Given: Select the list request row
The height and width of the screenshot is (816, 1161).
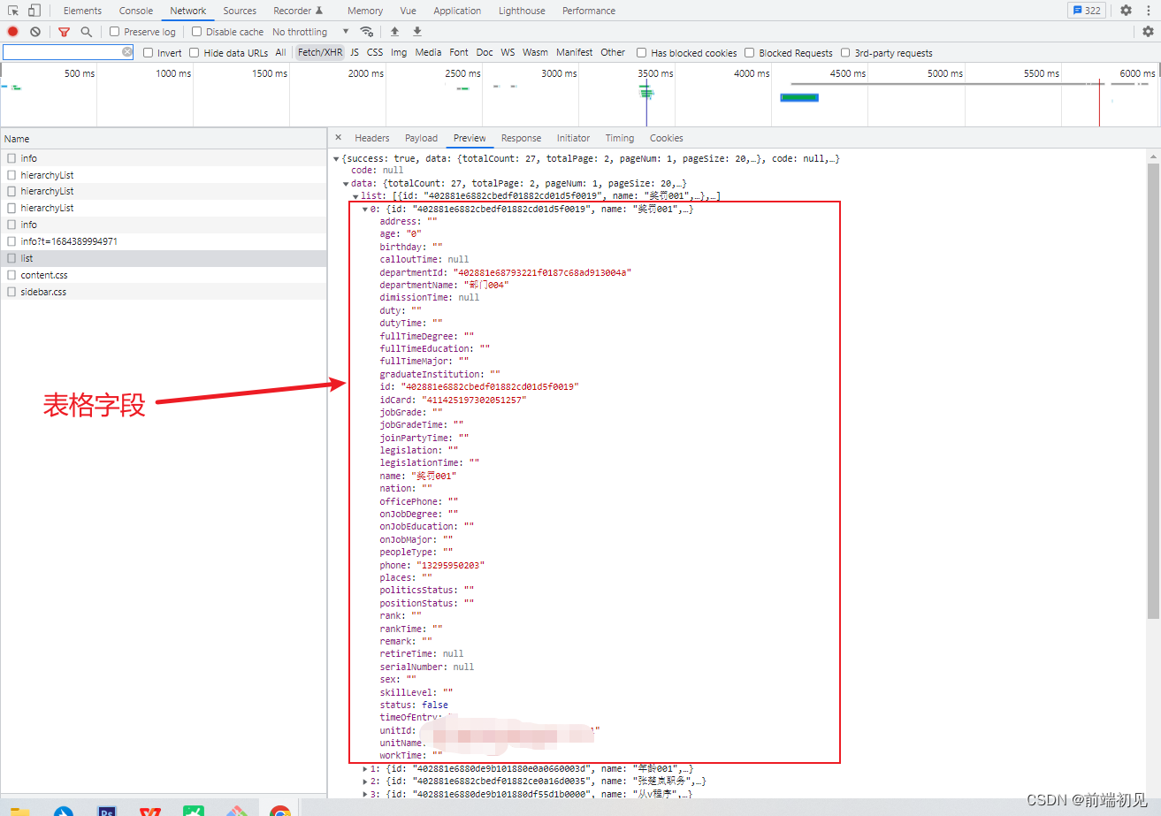Looking at the screenshot, I should [164, 258].
